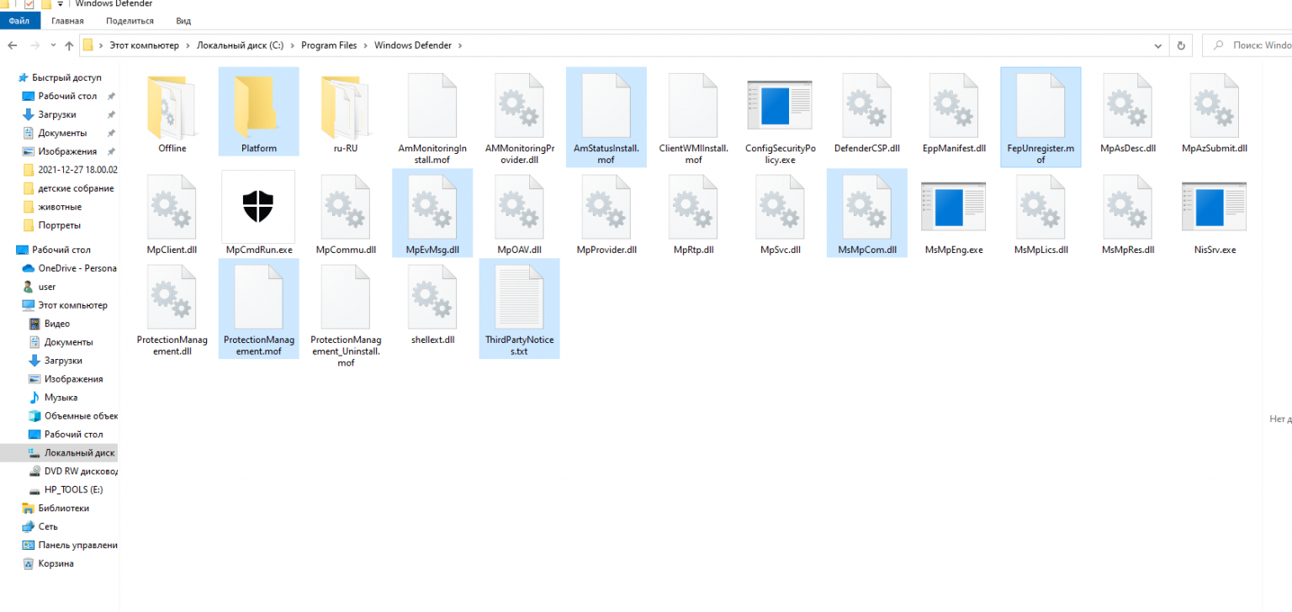The image size is (1292, 612).
Task: Select the Platform folder
Action: click(x=258, y=112)
